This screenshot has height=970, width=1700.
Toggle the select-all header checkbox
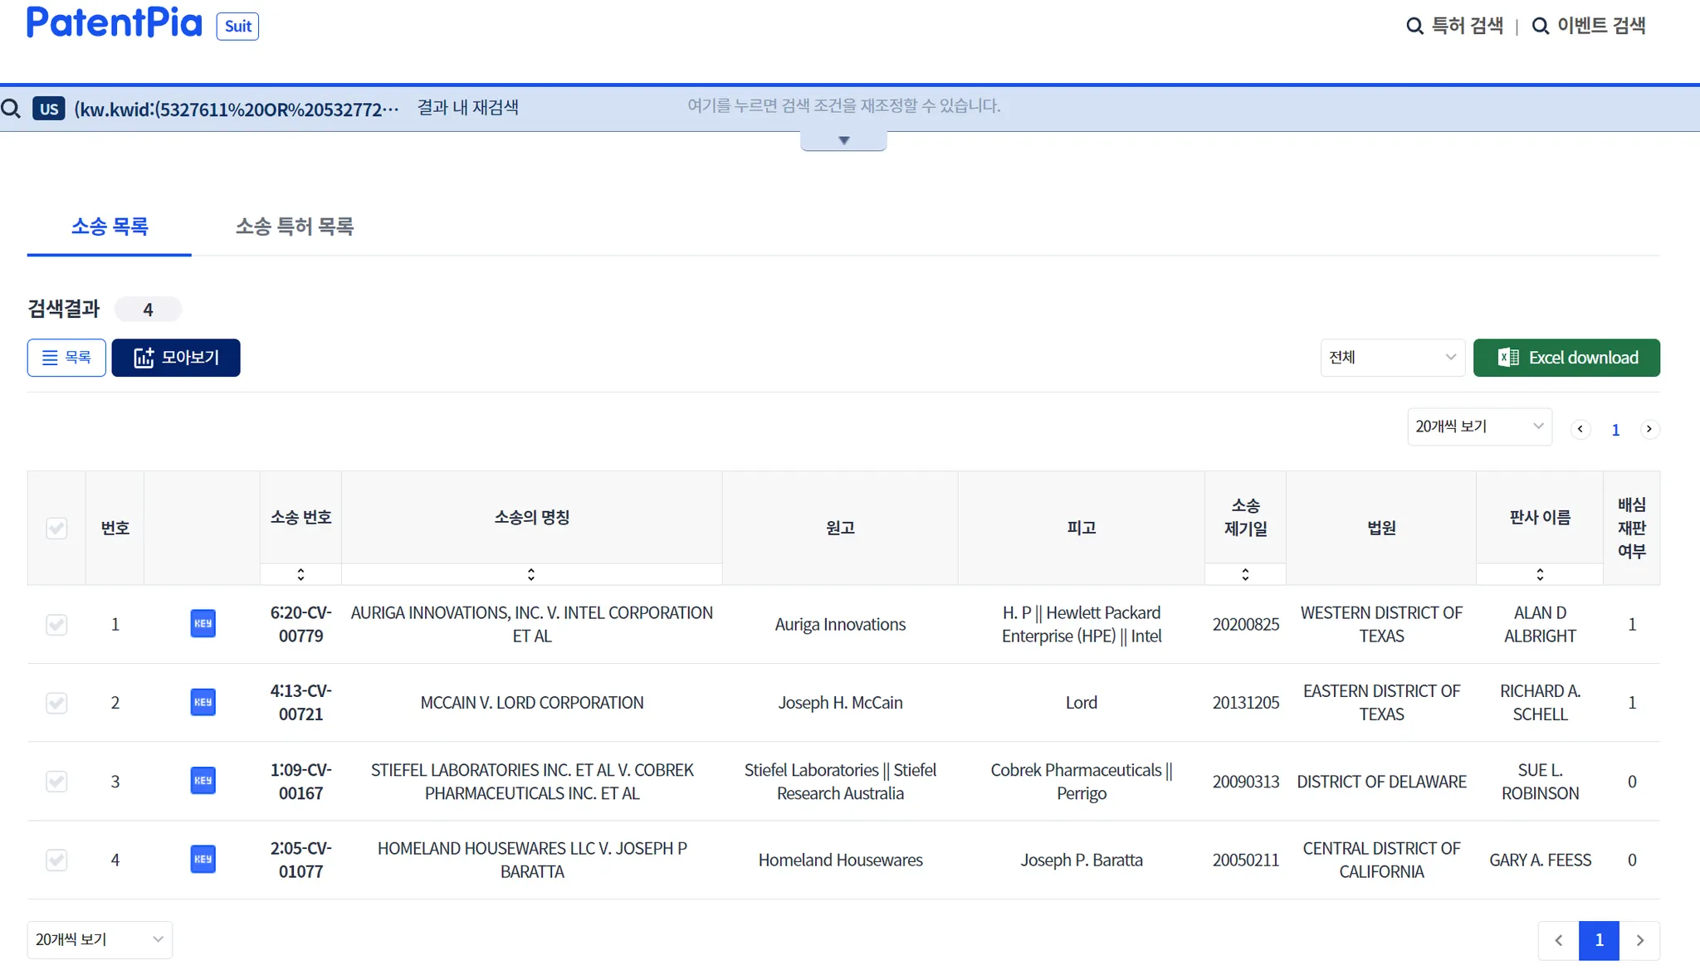[x=56, y=529]
